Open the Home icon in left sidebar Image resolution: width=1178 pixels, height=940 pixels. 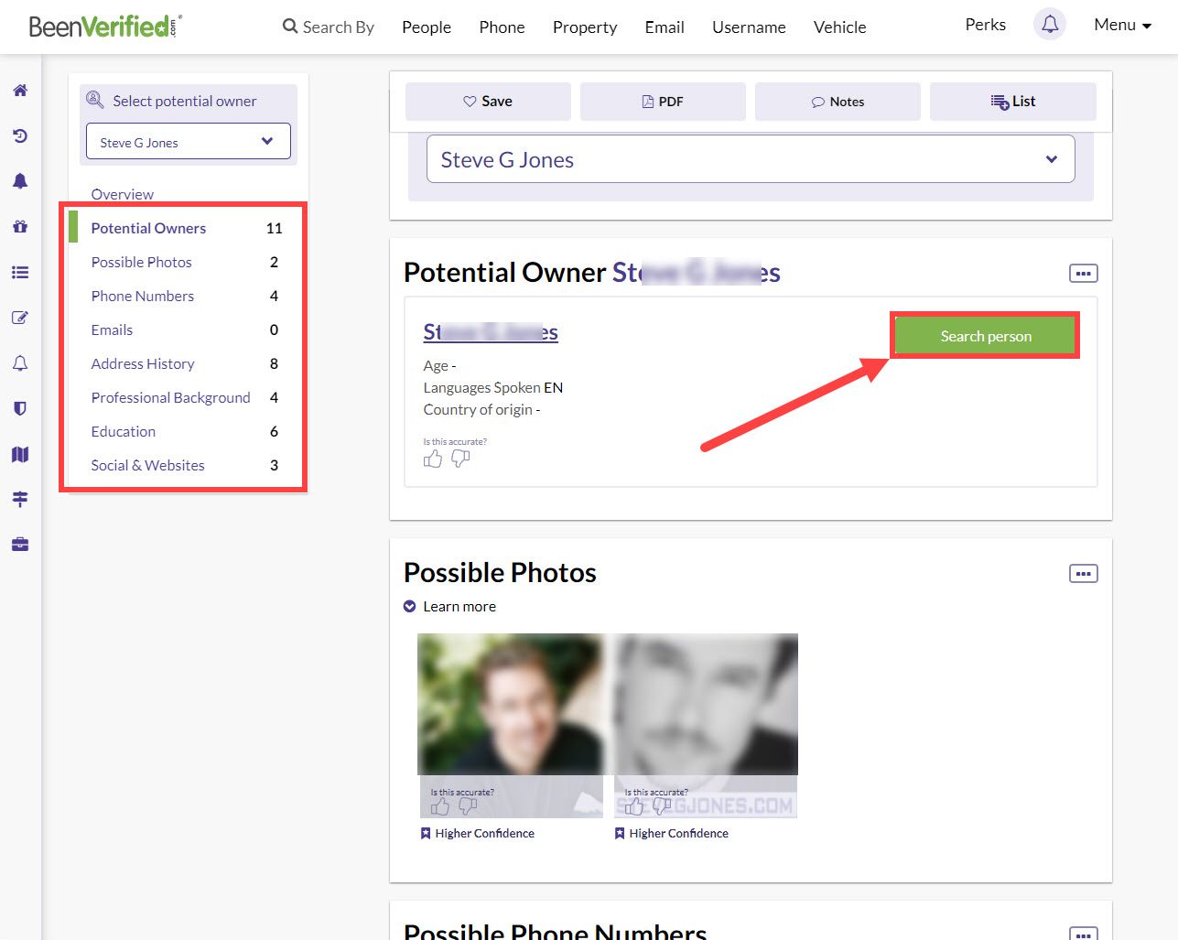click(20, 91)
